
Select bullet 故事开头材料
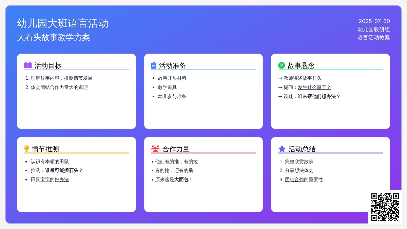pyautogui.click(x=172, y=78)
